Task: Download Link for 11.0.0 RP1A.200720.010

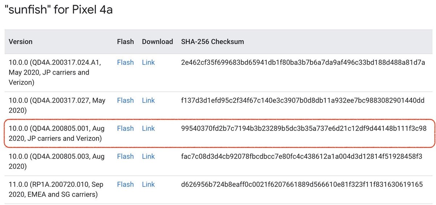Action: (148, 184)
